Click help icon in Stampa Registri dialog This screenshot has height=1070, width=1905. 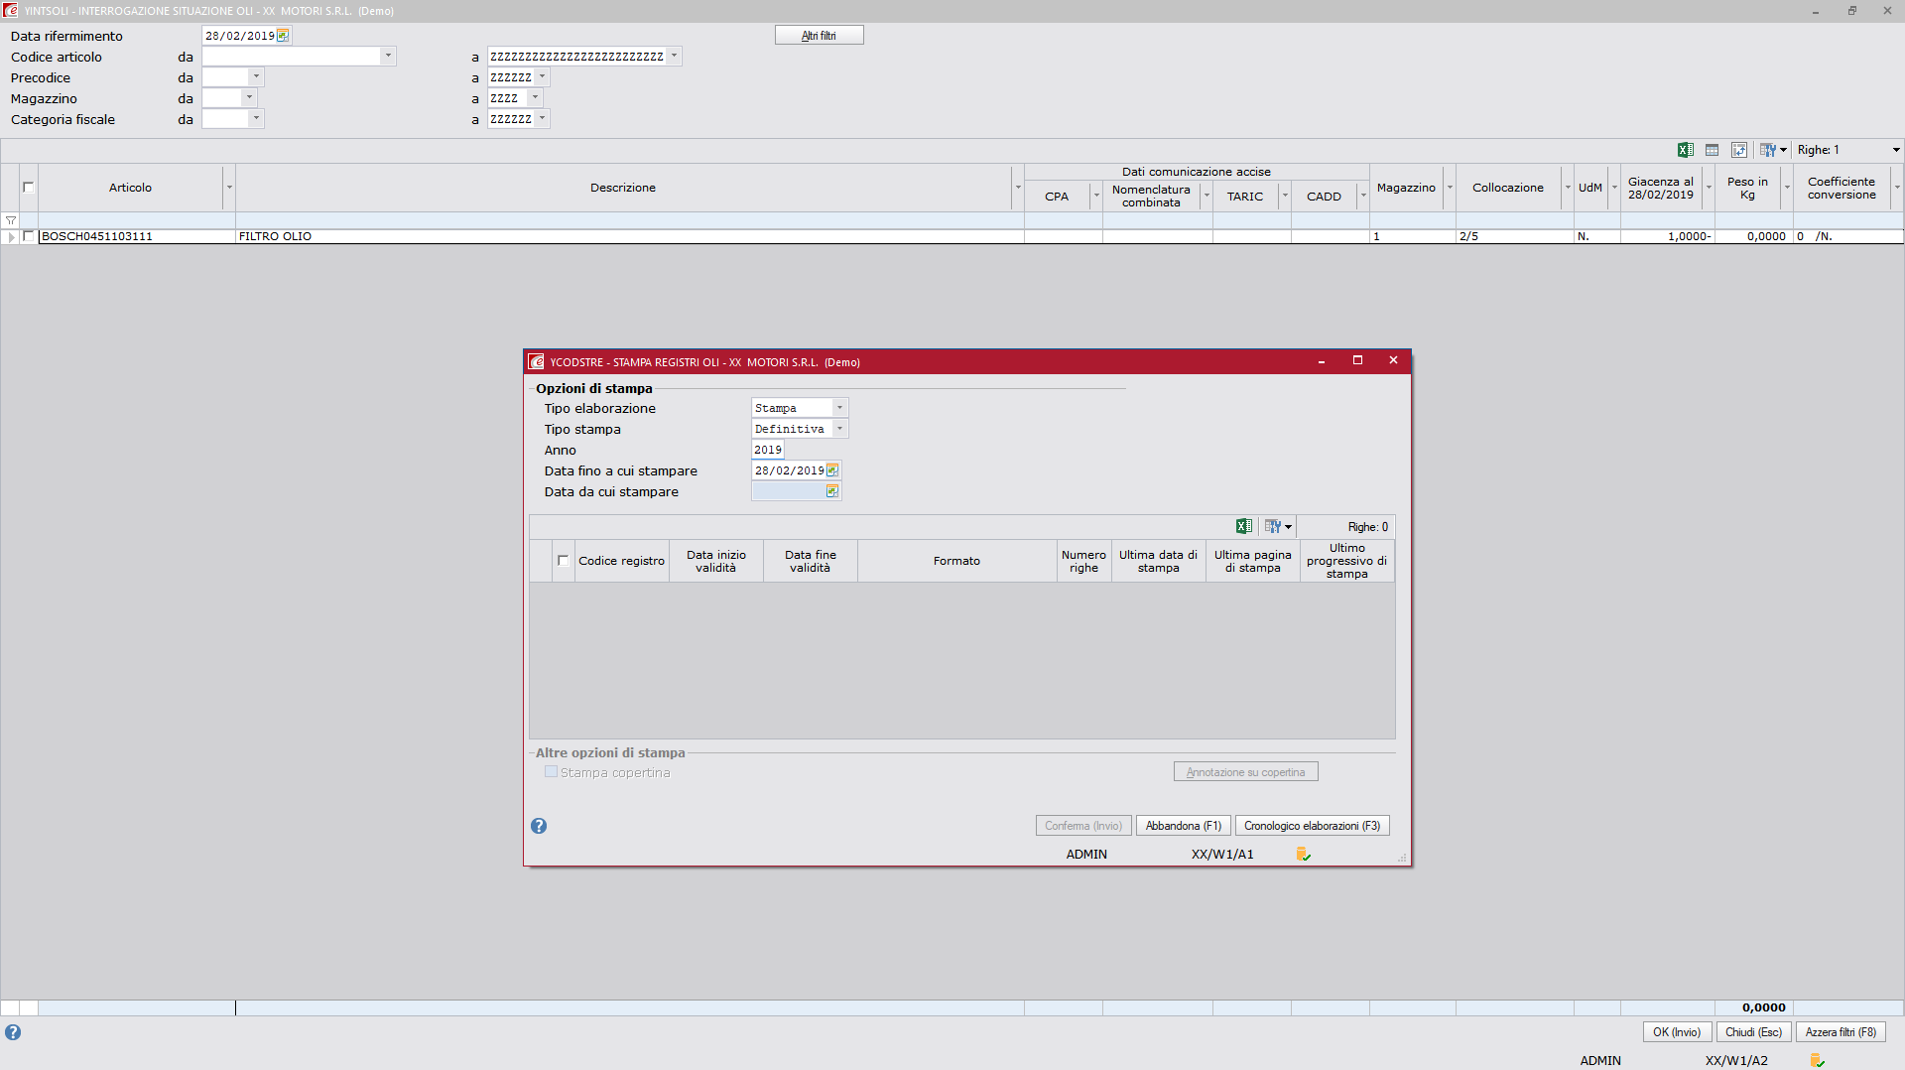539,826
